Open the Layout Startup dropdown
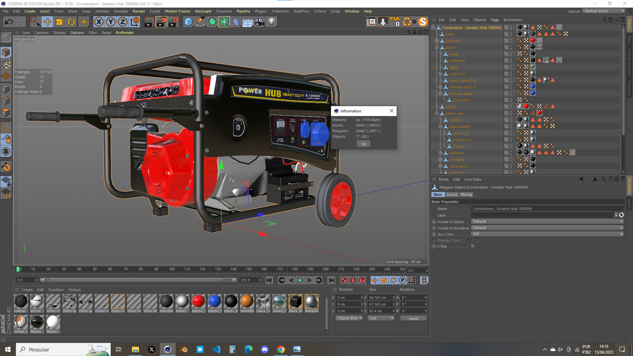 603,11
